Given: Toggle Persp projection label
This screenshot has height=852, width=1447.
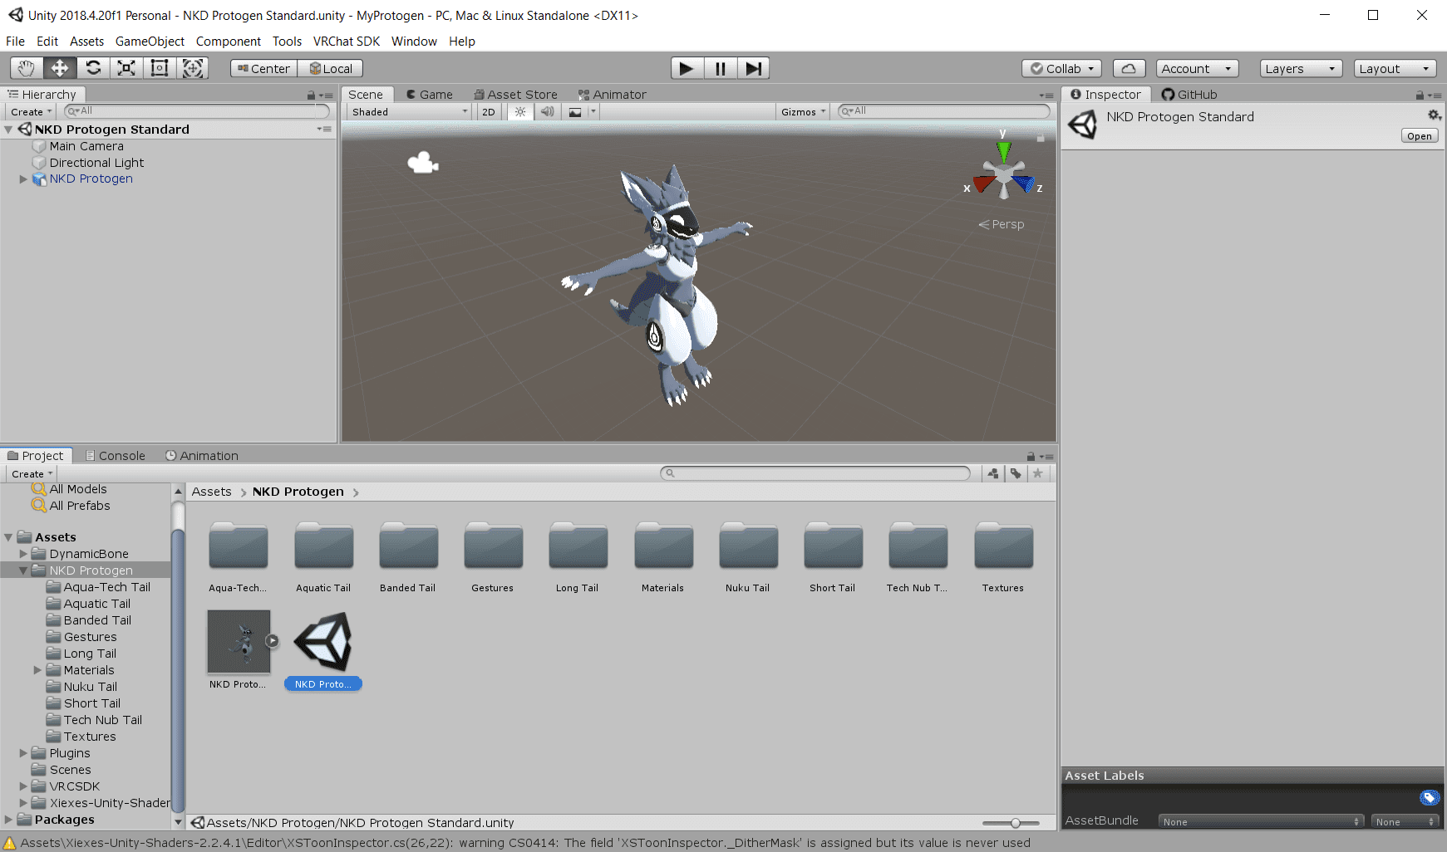Looking at the screenshot, I should point(1002,224).
